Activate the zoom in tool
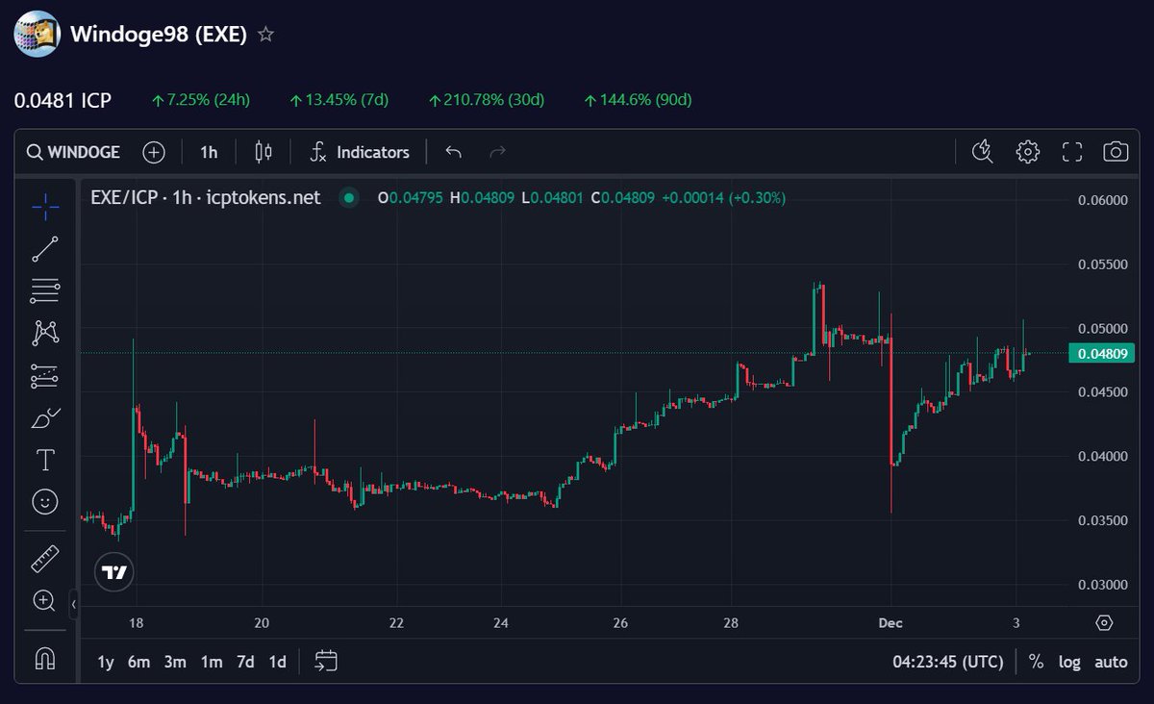The width and height of the screenshot is (1154, 704). coord(44,601)
